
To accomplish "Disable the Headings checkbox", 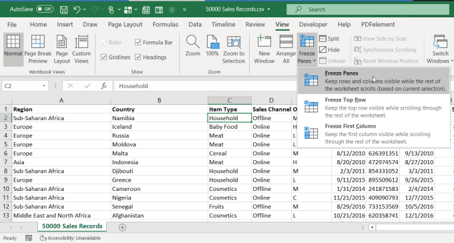I will pos(138,57).
